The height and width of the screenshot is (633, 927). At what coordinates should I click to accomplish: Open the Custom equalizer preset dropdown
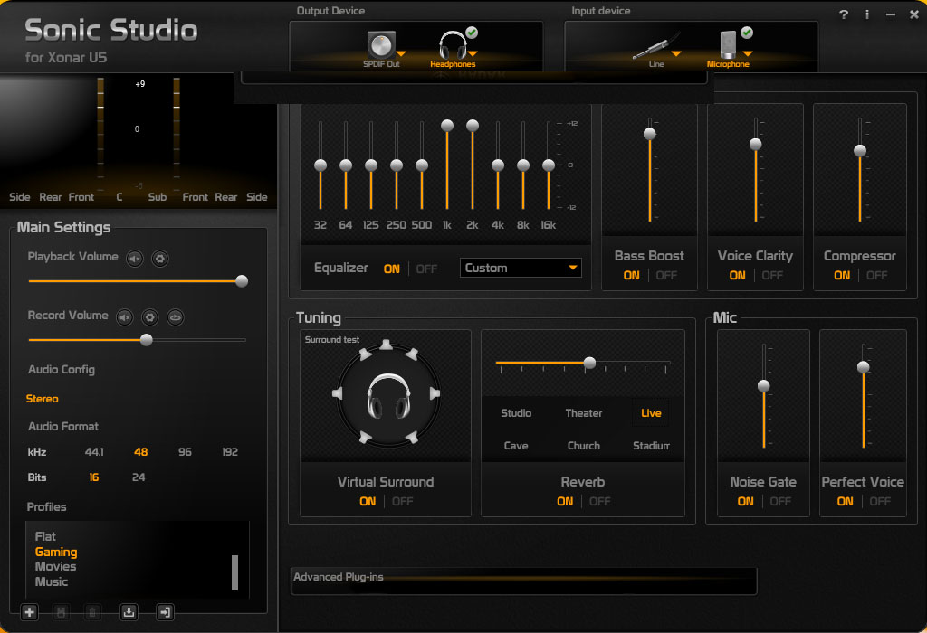coord(521,268)
